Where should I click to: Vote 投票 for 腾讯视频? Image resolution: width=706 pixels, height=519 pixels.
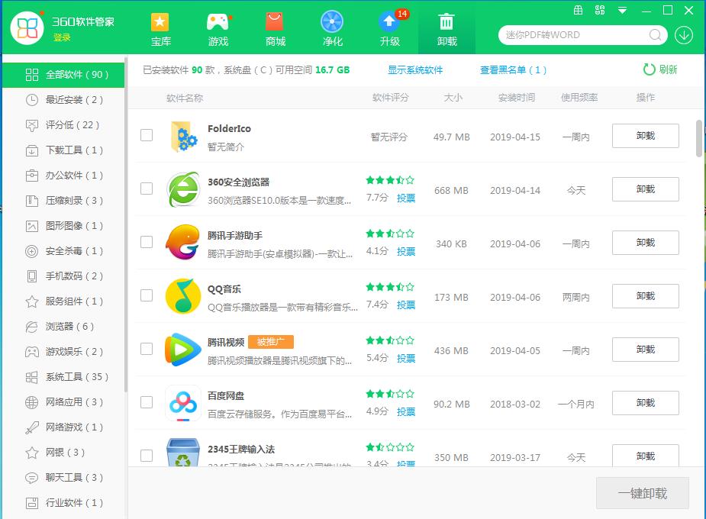406,359
